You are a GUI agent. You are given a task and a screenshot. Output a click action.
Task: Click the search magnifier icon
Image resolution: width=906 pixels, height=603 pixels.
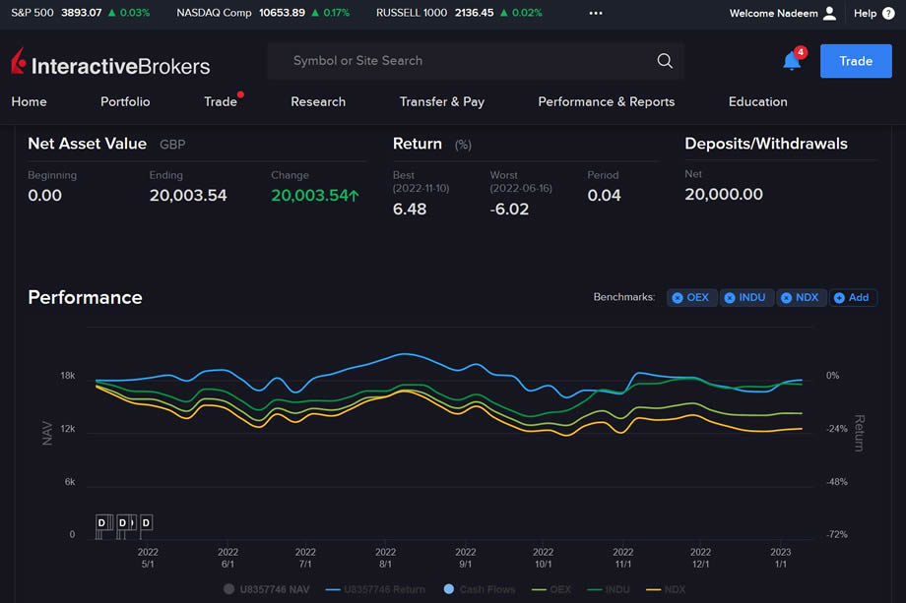pos(665,61)
